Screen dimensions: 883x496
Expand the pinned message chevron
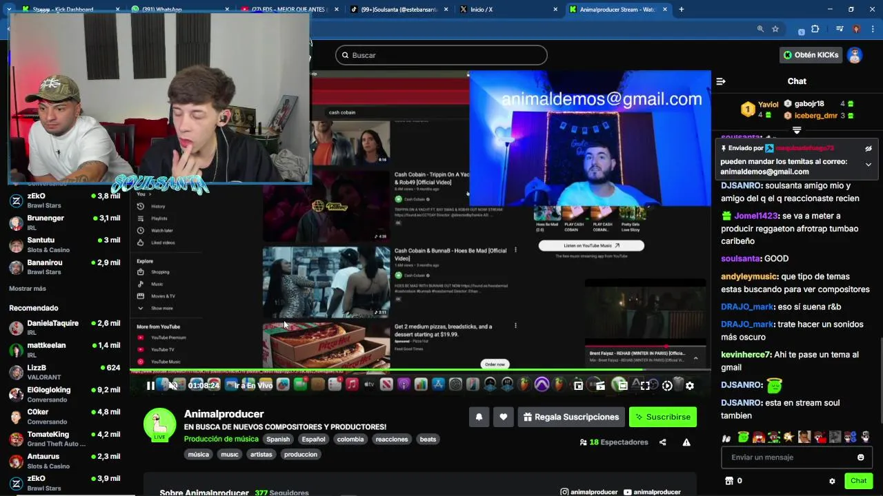(869, 165)
